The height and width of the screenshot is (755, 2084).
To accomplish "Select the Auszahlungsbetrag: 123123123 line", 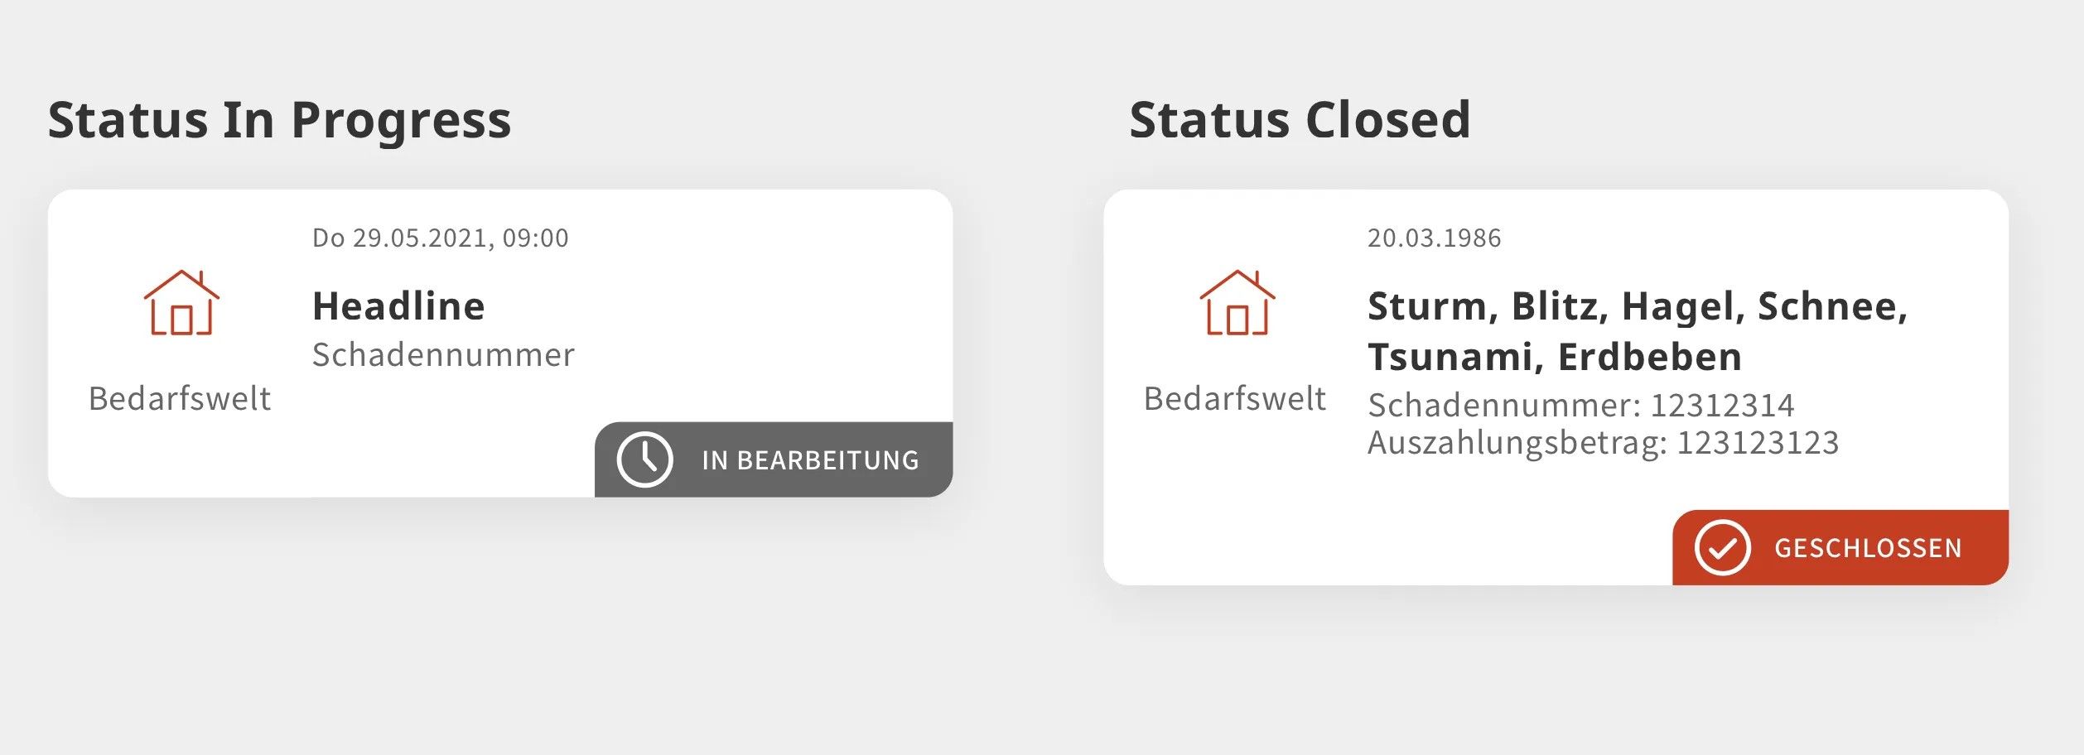I will (x=1603, y=443).
